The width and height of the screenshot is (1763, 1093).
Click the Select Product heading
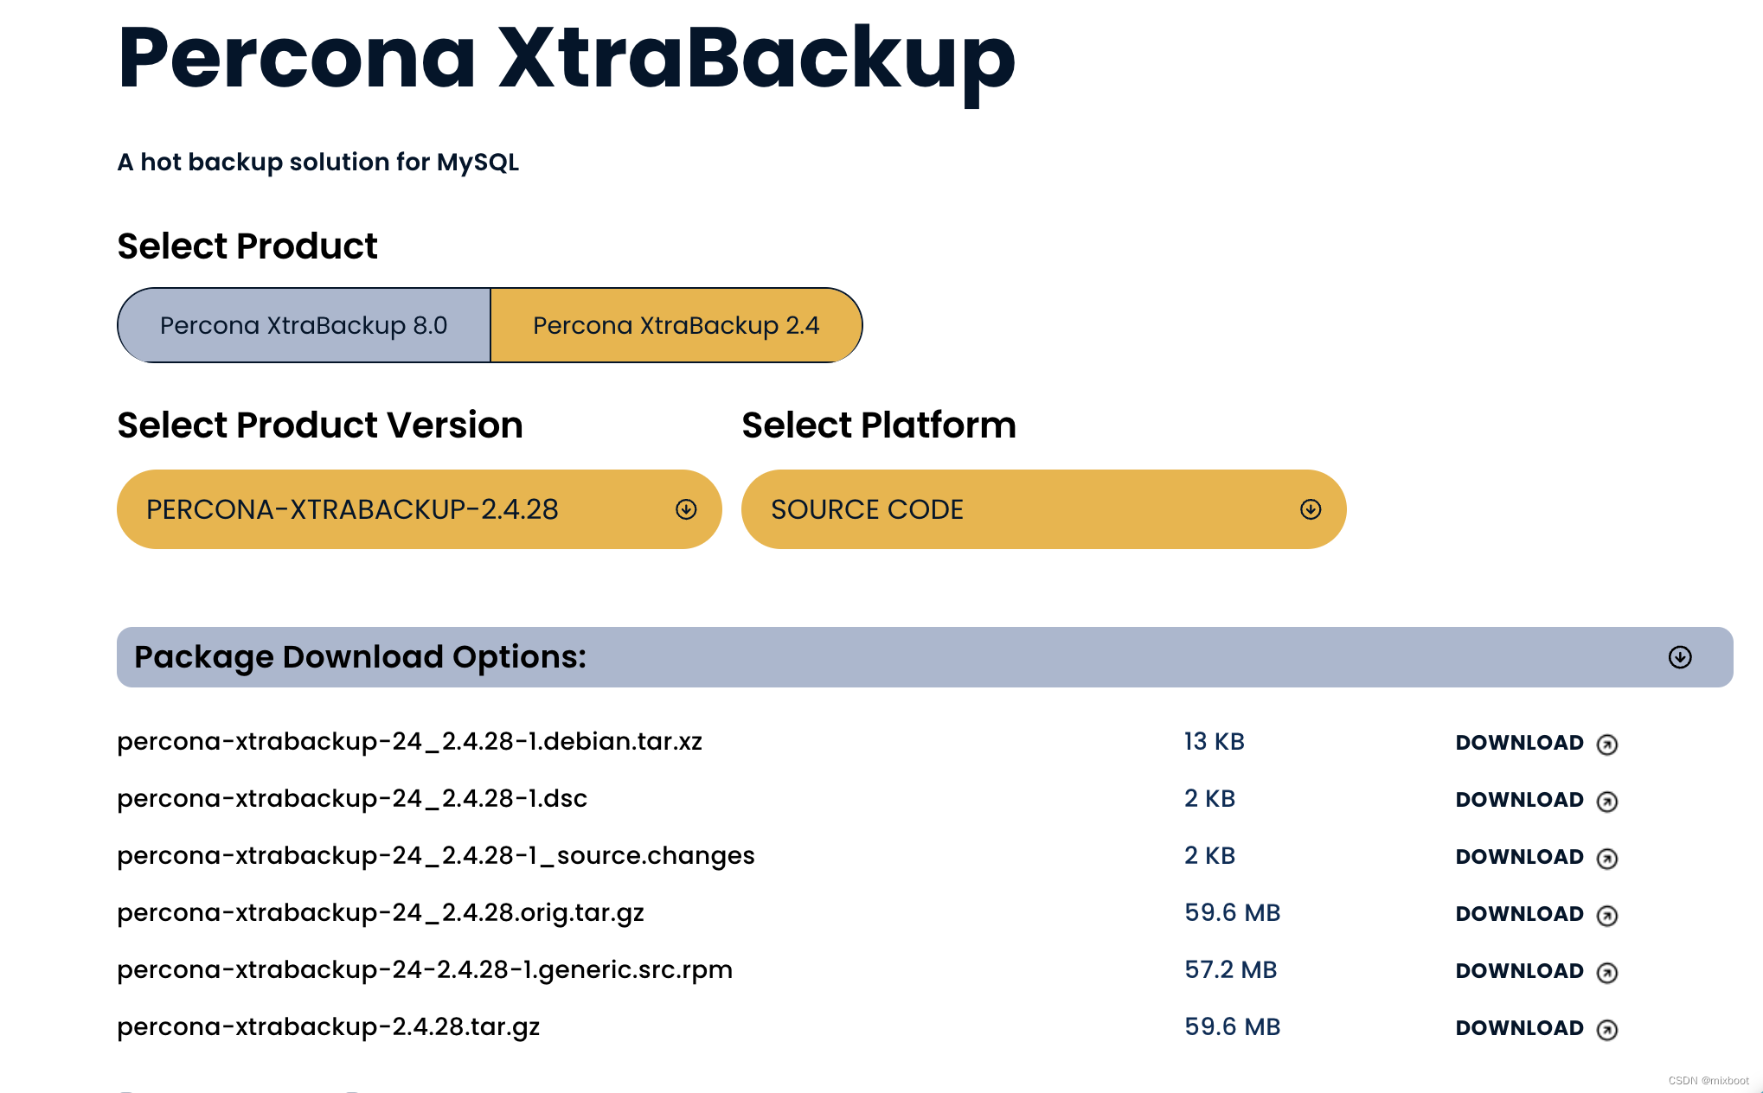click(247, 246)
